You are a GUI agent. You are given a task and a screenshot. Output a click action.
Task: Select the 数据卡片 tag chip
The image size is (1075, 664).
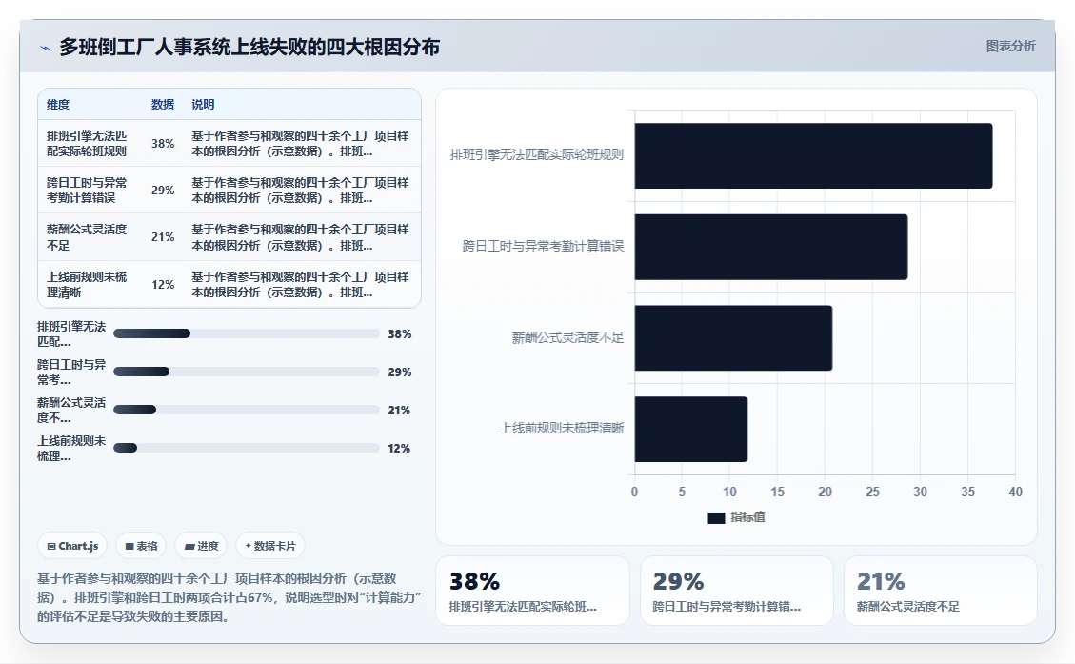(x=270, y=546)
